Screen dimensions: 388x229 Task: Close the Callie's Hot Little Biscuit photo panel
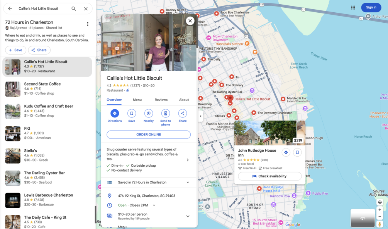pyautogui.click(x=190, y=21)
